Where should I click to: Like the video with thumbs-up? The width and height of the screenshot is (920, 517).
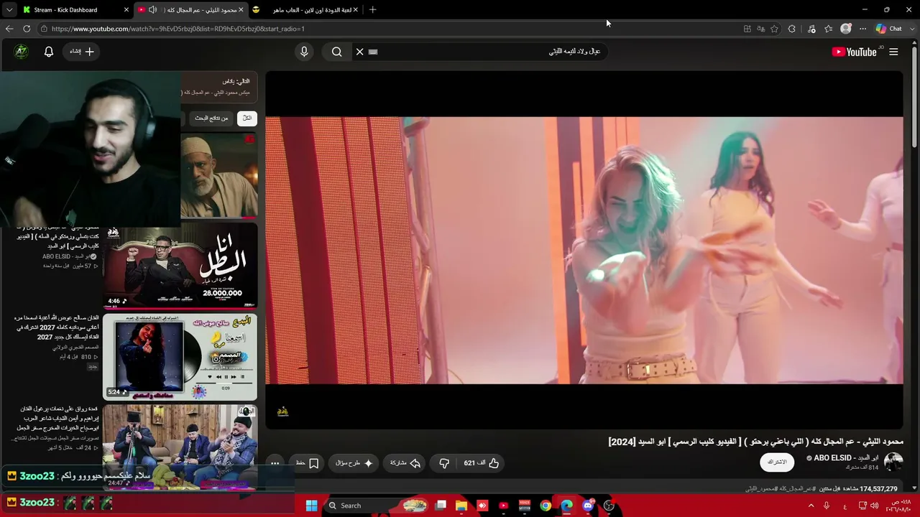coord(481,463)
